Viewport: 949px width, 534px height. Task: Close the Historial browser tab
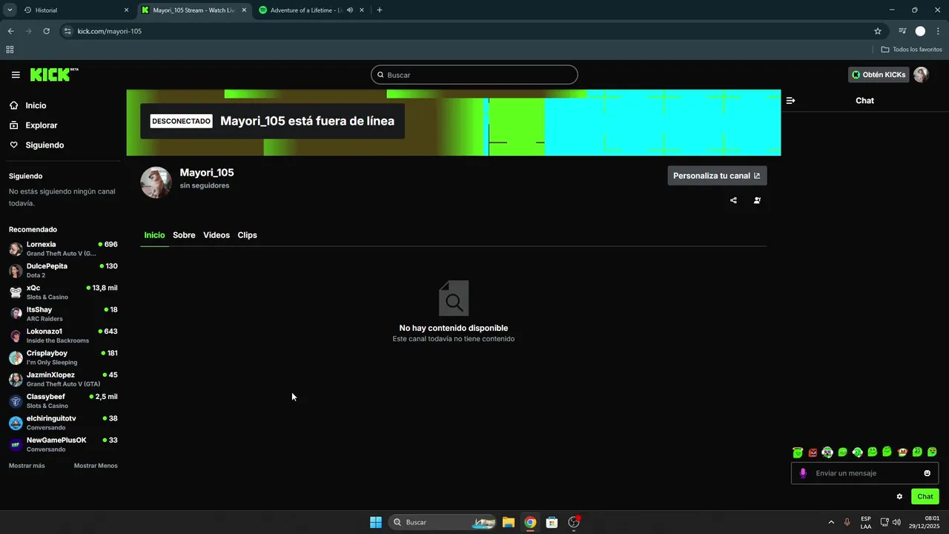[x=126, y=10]
